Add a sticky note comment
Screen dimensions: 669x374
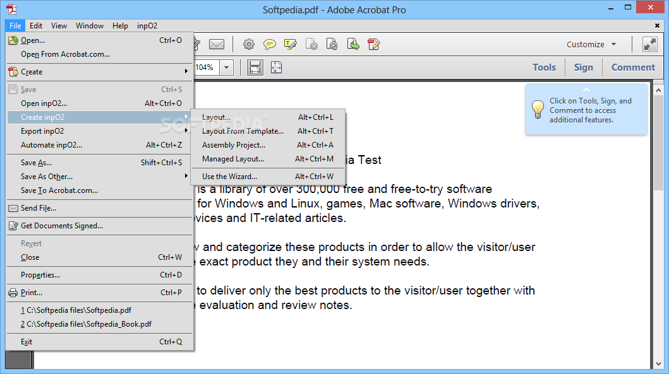click(x=269, y=44)
